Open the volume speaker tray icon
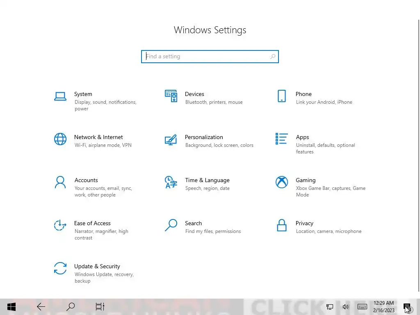 tap(346, 307)
